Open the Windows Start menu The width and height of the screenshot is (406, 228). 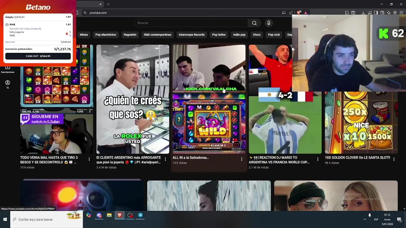[5, 219]
